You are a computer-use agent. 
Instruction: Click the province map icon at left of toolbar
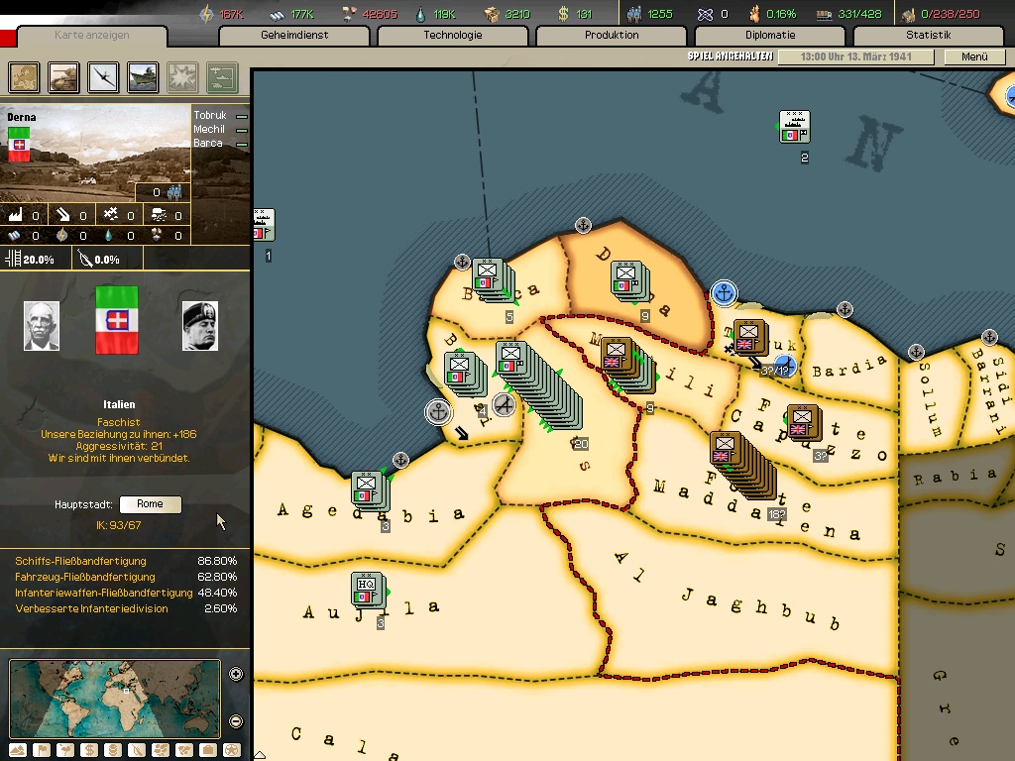(24, 76)
